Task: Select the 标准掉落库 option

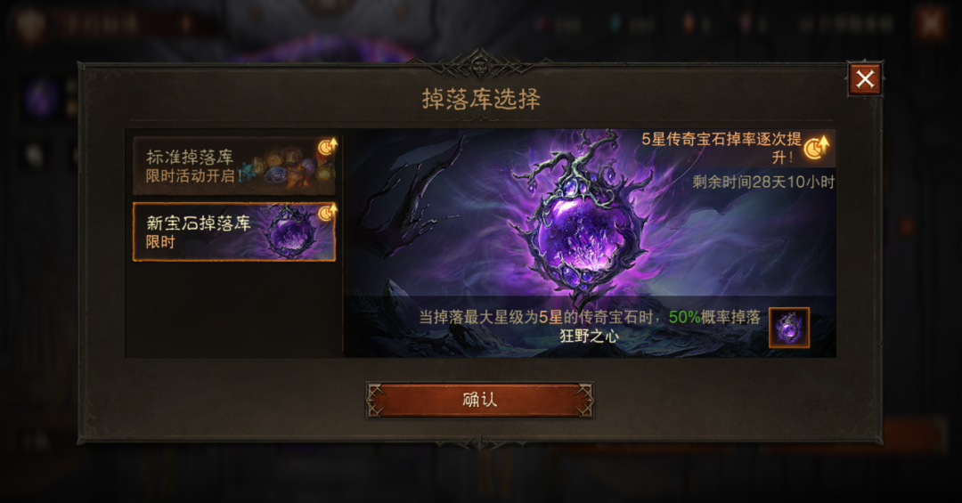Action: tap(234, 165)
